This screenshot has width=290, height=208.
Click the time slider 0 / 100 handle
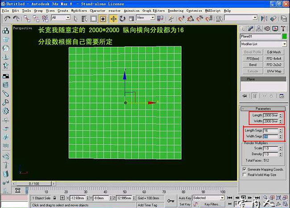[x=33, y=184]
